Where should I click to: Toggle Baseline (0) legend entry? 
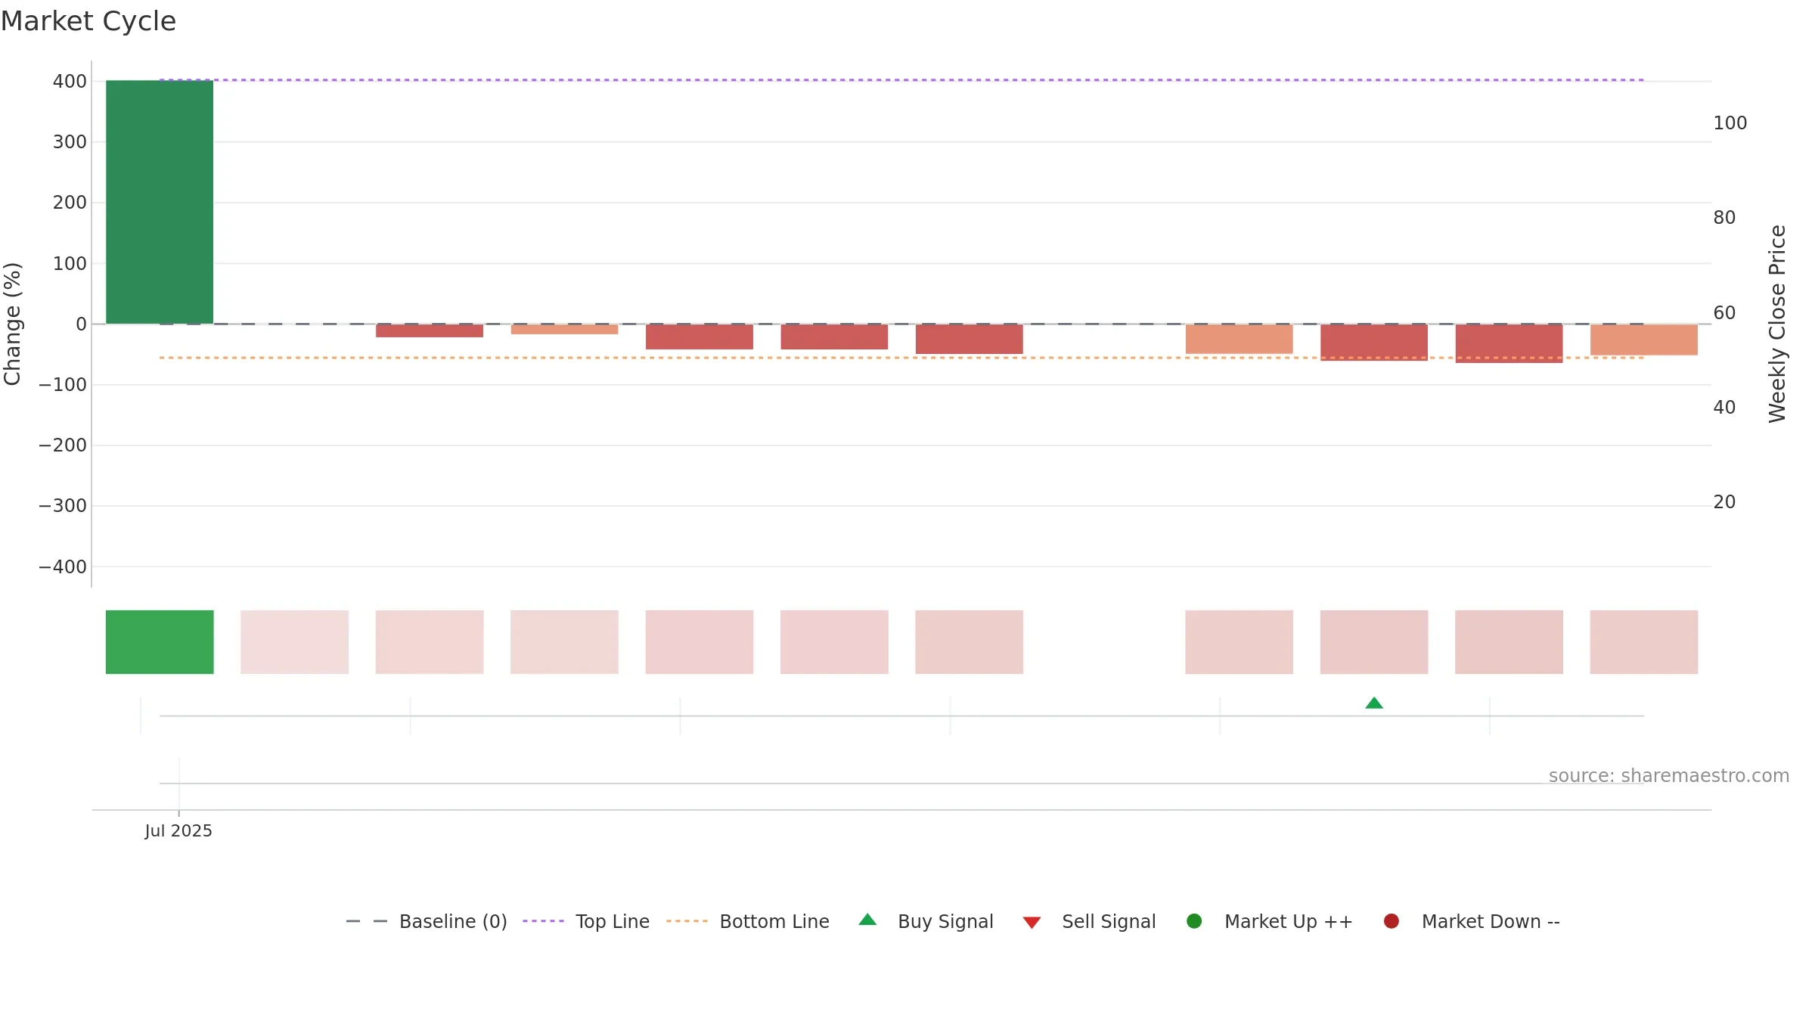pyautogui.click(x=427, y=921)
